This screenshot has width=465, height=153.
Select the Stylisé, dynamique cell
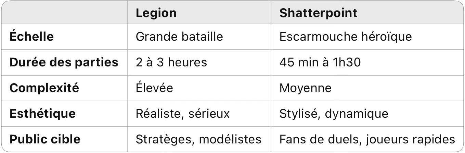334,114
